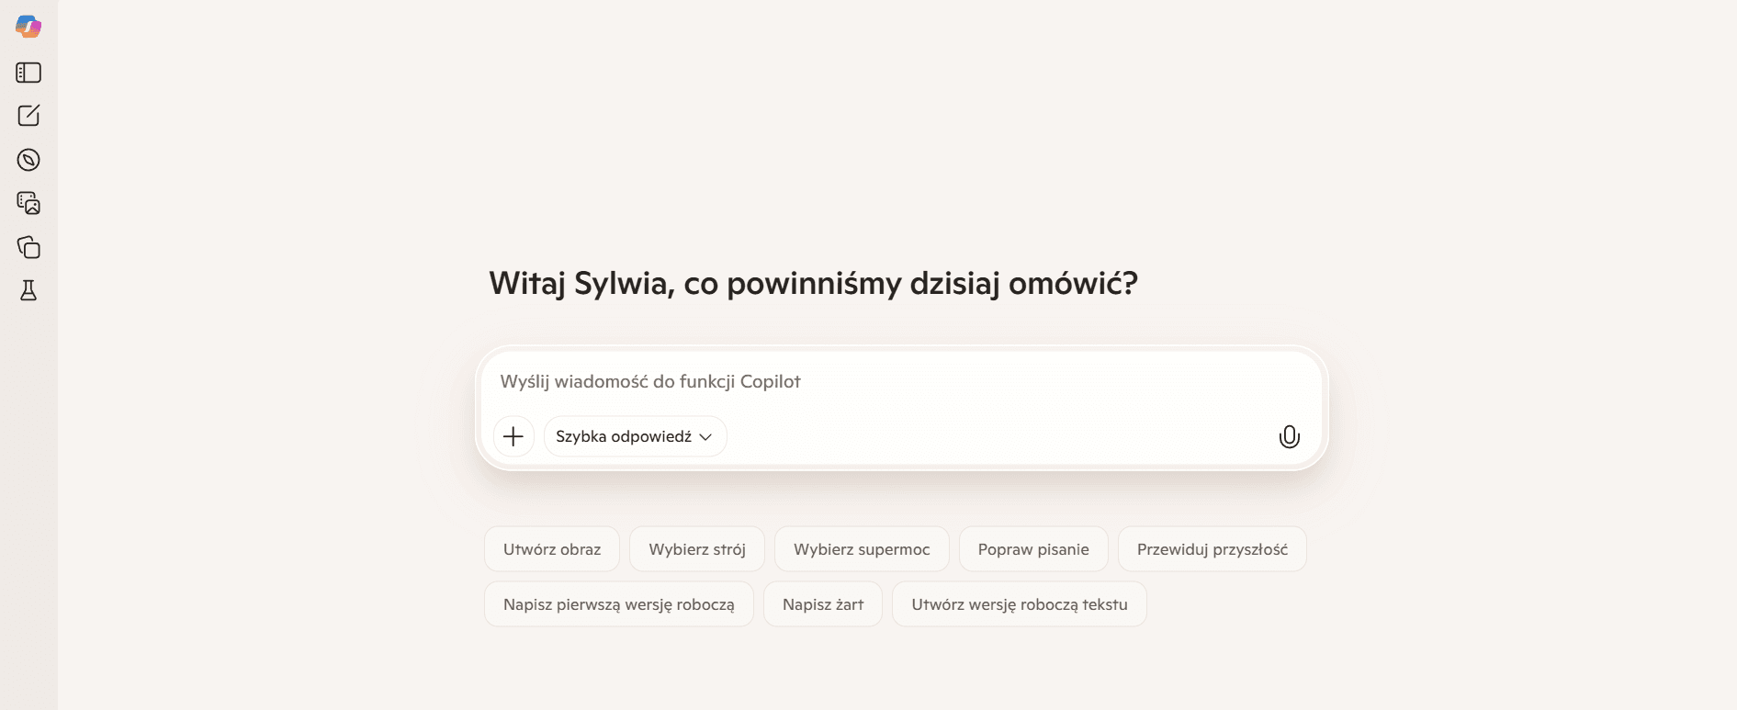Screen dimensions: 1737x710
Task: Select the Pages icon in the sidebar
Action: click(28, 247)
